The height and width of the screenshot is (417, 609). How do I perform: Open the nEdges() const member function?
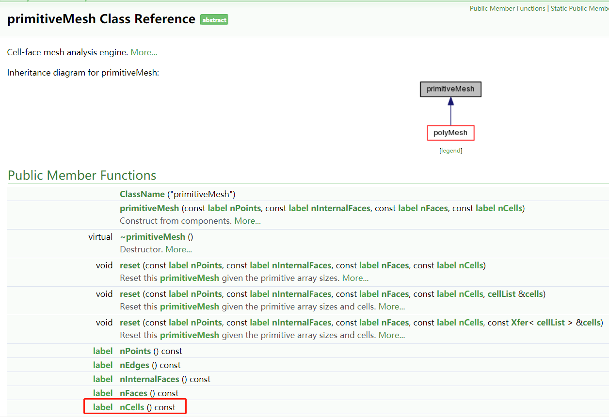(134, 365)
